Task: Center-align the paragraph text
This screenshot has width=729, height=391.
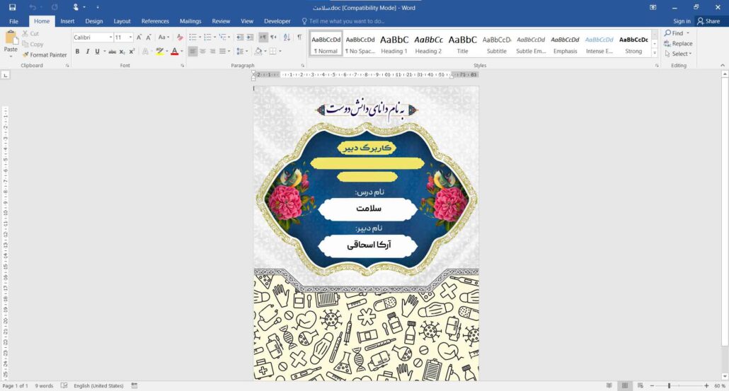Action: pyautogui.click(x=203, y=52)
